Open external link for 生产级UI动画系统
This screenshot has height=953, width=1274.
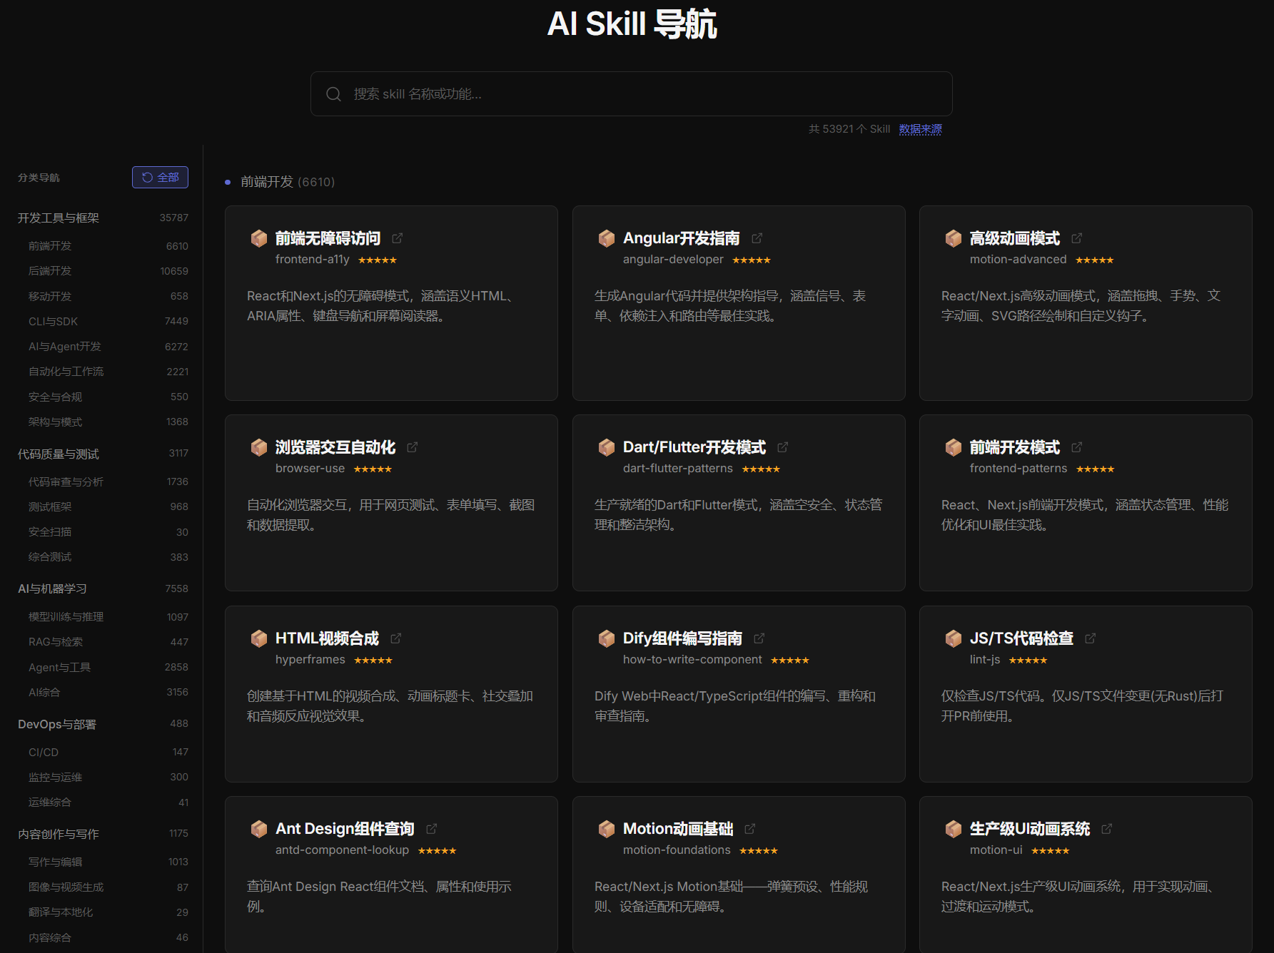point(1107,829)
